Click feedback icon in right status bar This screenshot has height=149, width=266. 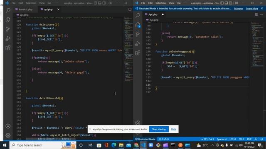pyautogui.click(x=256, y=139)
